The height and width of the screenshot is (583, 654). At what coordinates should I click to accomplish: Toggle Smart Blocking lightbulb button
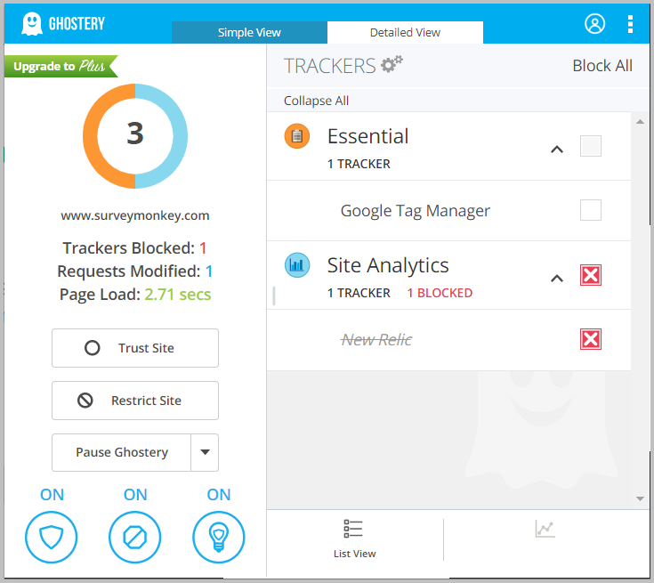(x=219, y=537)
